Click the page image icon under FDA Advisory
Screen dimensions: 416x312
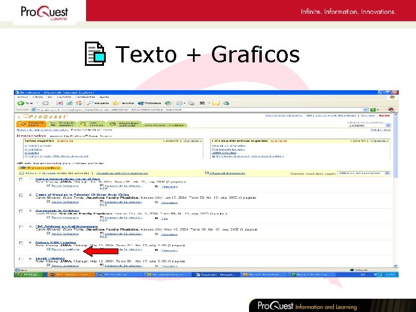pyautogui.click(x=102, y=233)
